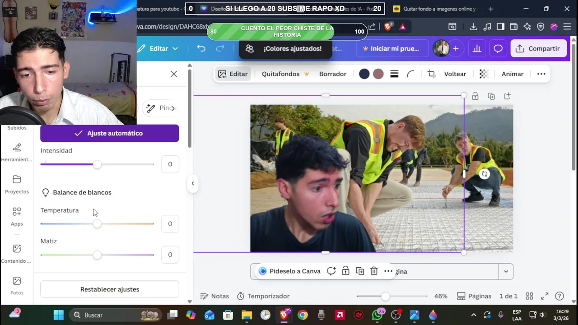Click Intensidad slider handle
The image size is (578, 325).
tap(97, 164)
